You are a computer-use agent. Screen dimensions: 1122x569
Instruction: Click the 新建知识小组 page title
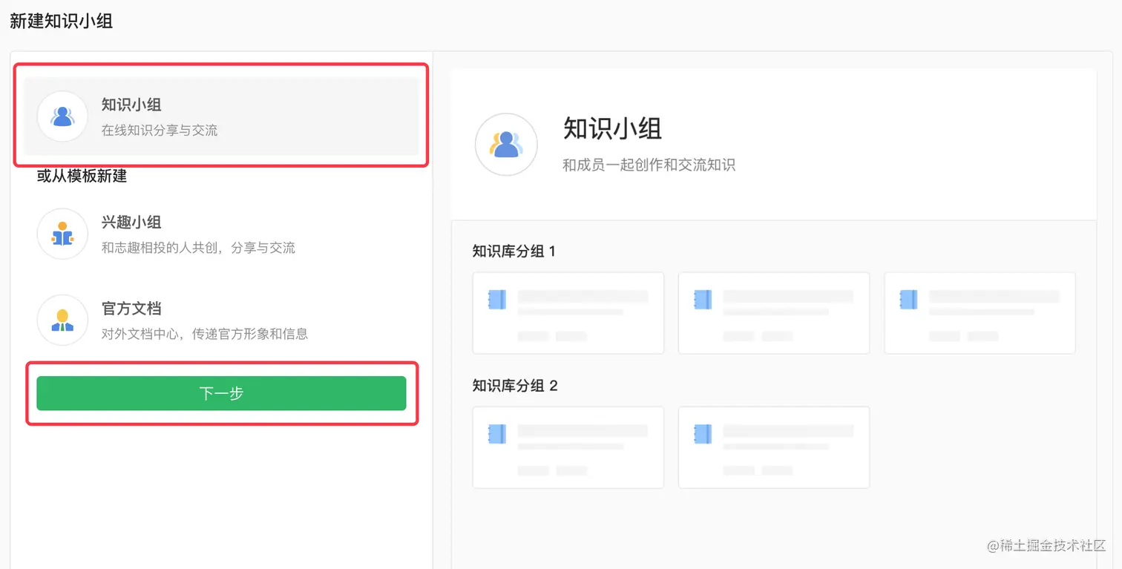[61, 21]
